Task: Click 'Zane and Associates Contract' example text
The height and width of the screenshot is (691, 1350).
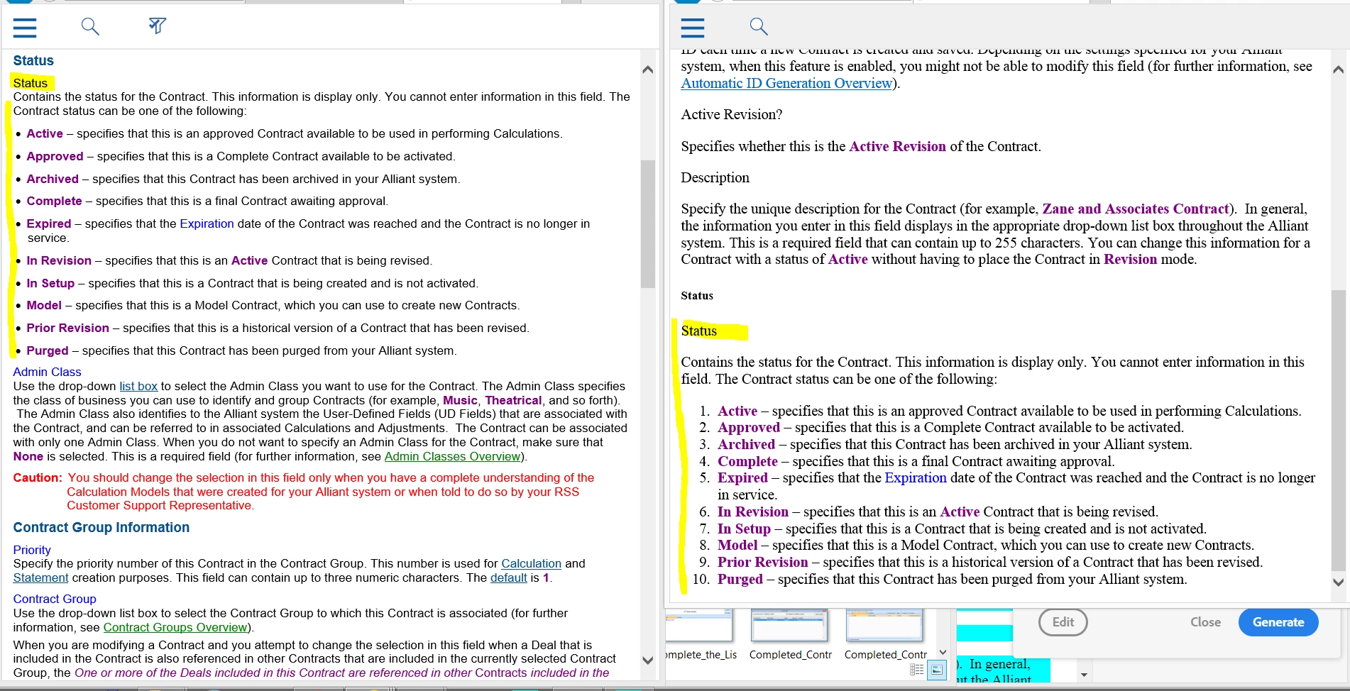Action: coord(1136,209)
